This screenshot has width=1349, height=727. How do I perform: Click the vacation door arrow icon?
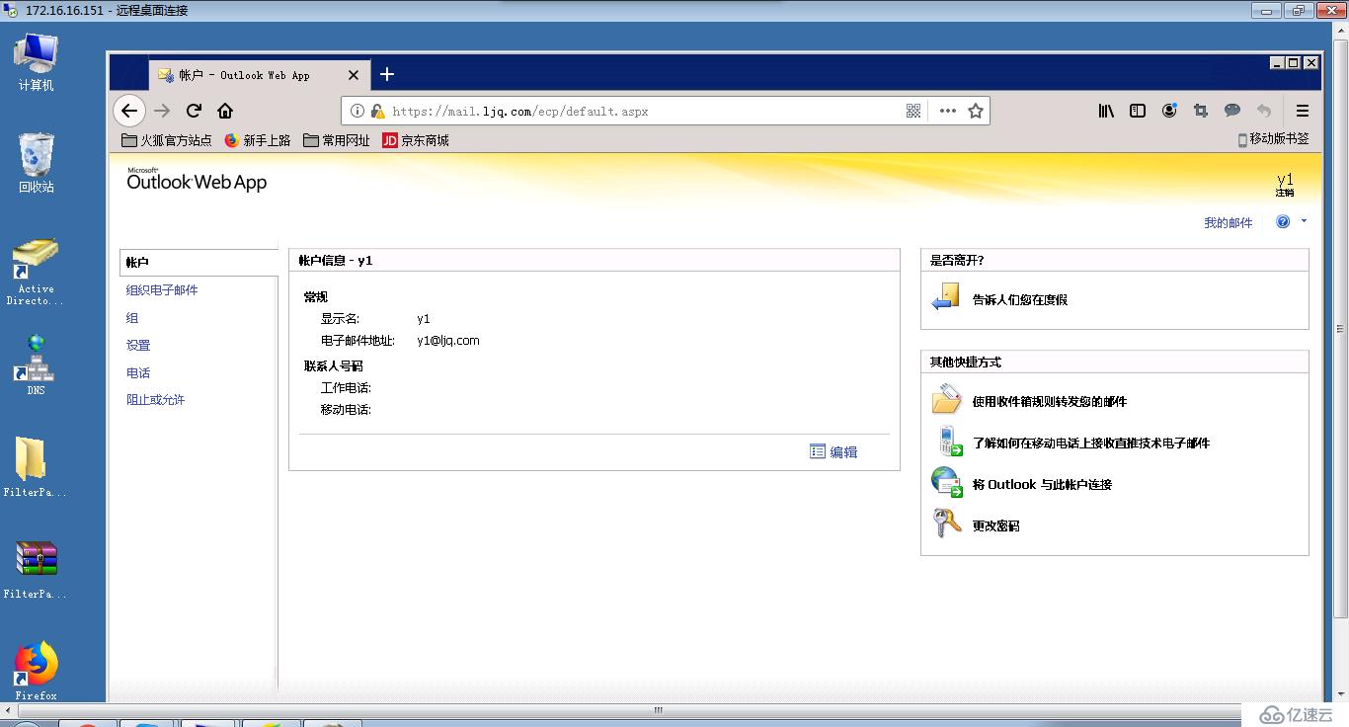(946, 297)
